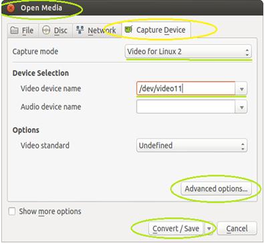
Task: Enable the Show more options checkbox
Action: [x=12, y=211]
